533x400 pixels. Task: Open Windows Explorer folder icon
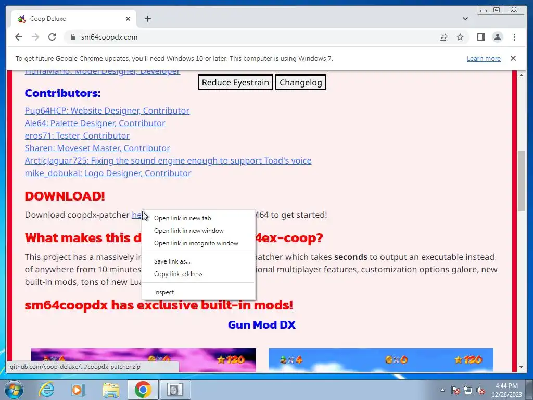click(111, 390)
